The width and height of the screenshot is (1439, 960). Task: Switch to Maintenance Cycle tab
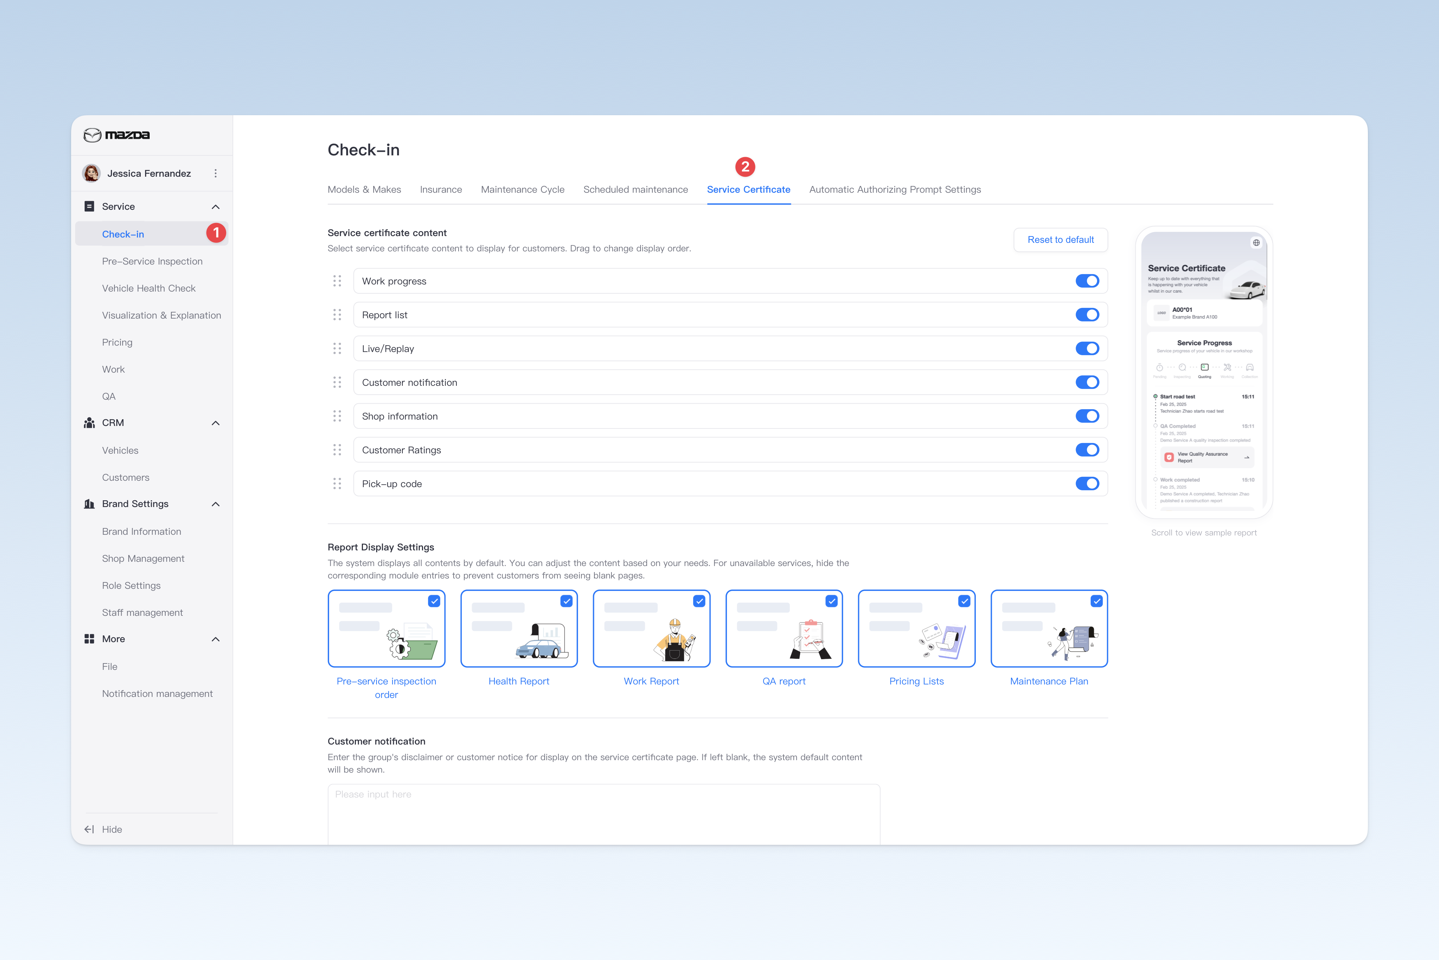(x=523, y=190)
